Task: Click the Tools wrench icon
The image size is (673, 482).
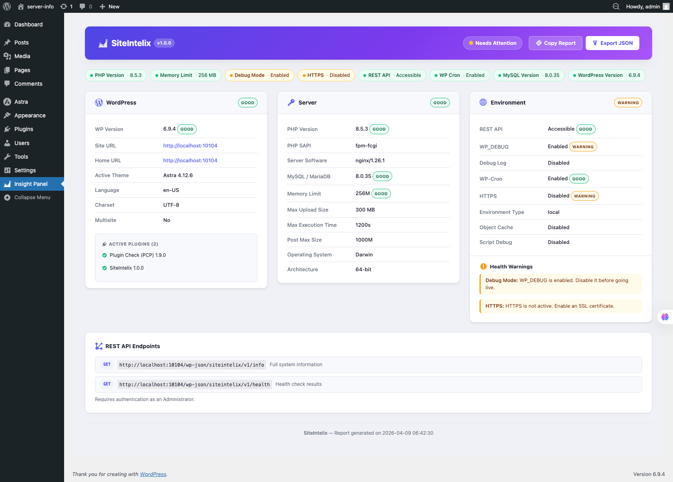Action: [x=7, y=157]
